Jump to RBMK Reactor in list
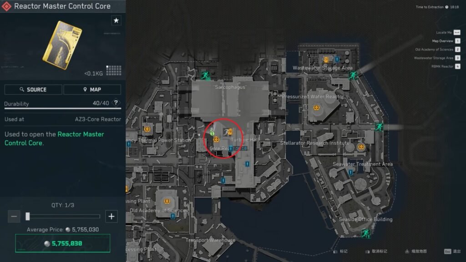This screenshot has height=262, width=466. [x=446, y=66]
